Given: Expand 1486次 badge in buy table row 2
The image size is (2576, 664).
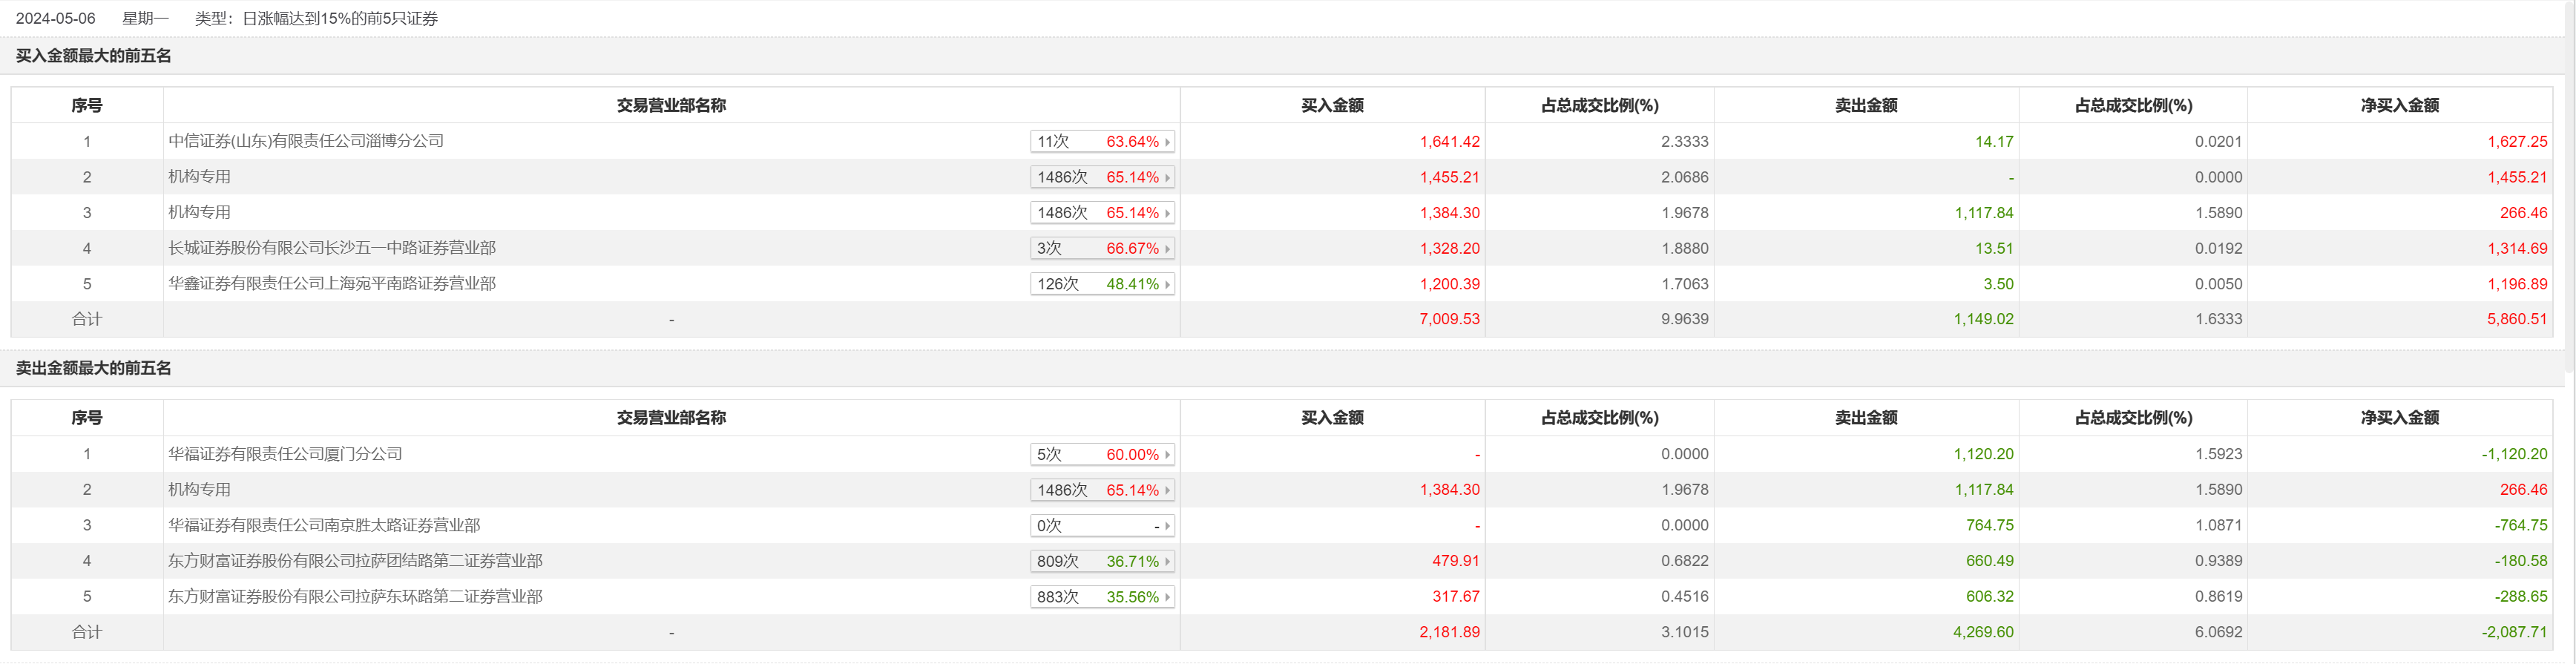Looking at the screenshot, I should 1102,178.
